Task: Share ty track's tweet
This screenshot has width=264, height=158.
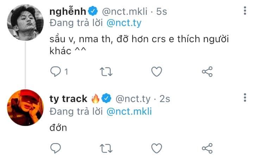Action: 207,147
